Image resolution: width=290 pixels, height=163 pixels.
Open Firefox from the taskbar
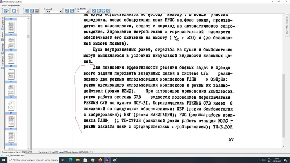click(100, 160)
